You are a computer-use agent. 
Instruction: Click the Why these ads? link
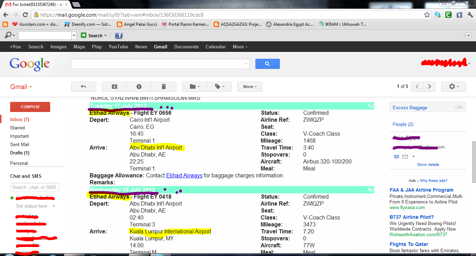click(x=433, y=181)
